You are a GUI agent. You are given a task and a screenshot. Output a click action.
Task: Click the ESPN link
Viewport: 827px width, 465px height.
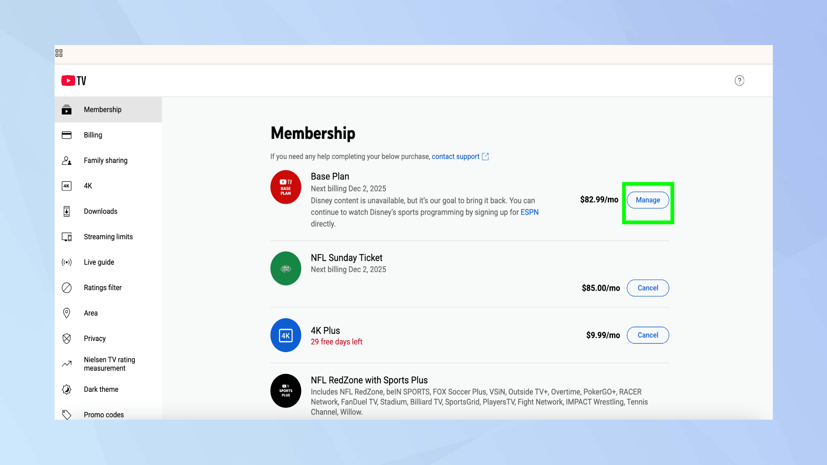[x=529, y=212]
